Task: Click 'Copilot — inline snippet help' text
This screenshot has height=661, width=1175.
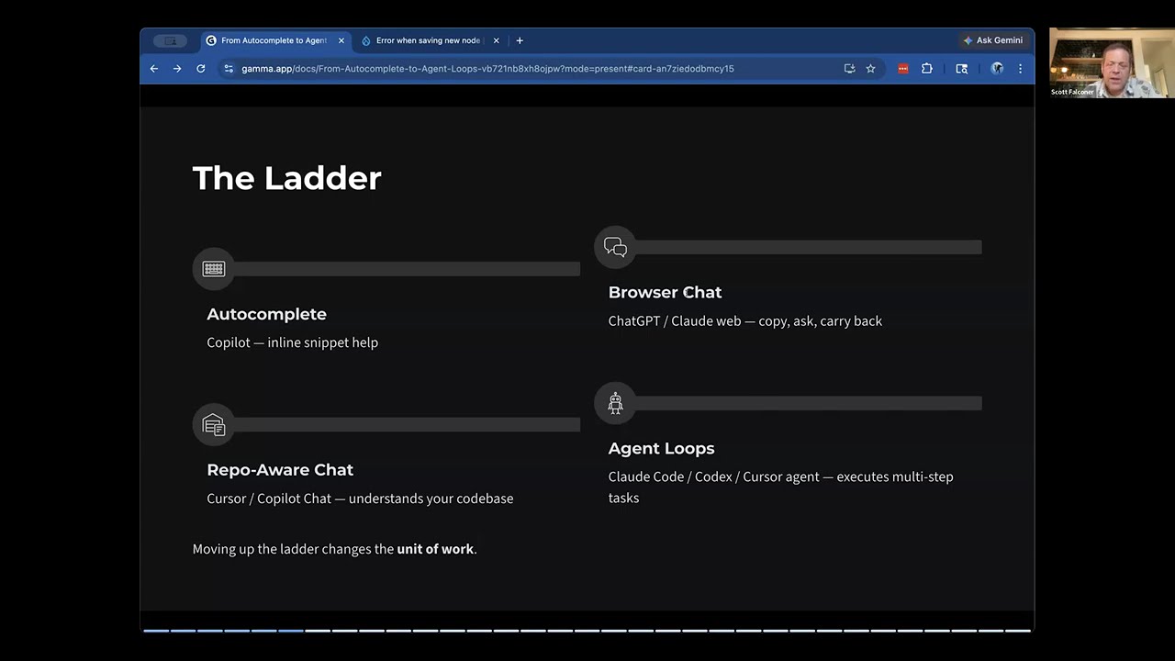Action: pyautogui.click(x=293, y=342)
